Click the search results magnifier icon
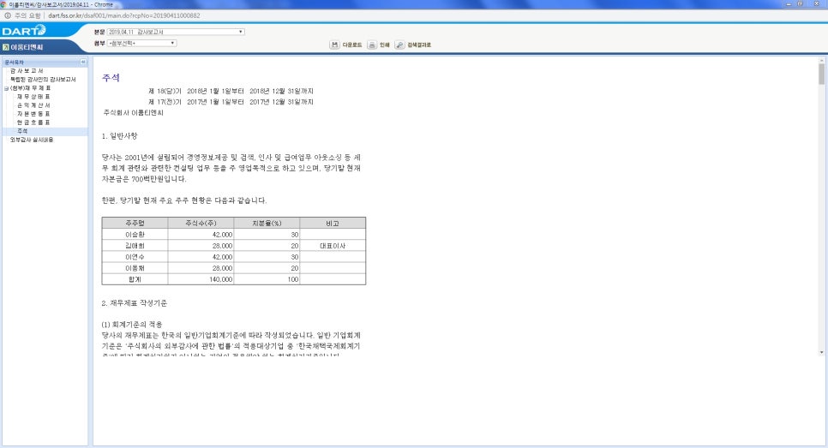Image resolution: width=828 pixels, height=448 pixels. [399, 45]
